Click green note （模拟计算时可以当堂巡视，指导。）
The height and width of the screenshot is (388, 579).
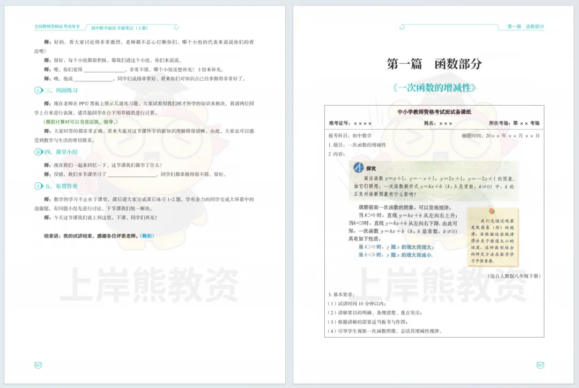[80, 122]
